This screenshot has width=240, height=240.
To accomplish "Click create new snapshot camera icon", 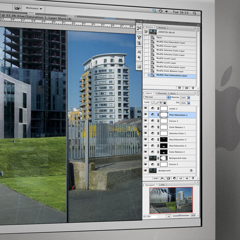I will coord(187,88).
